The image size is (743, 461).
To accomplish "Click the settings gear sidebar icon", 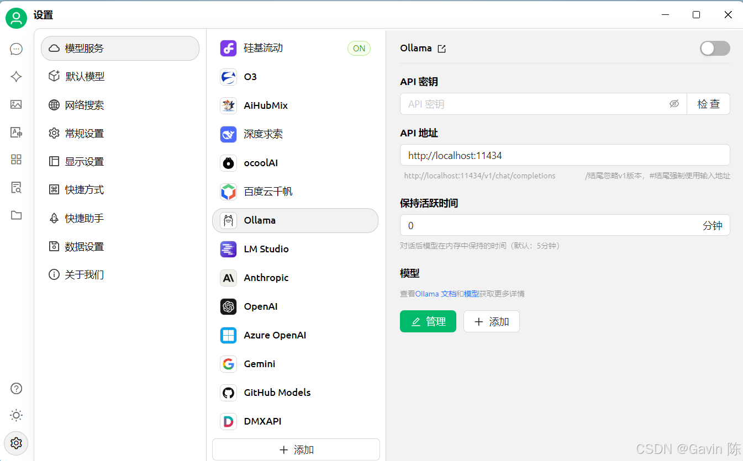I will pyautogui.click(x=16, y=443).
